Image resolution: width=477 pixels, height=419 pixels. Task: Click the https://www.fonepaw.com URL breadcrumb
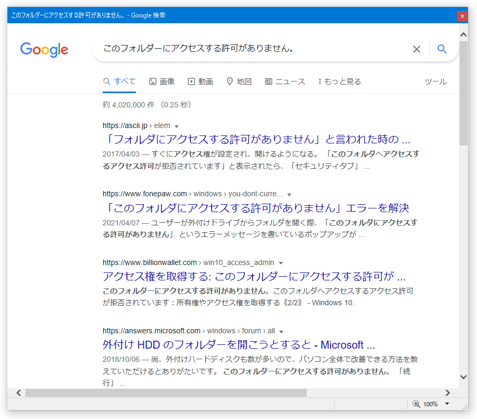[192, 194]
